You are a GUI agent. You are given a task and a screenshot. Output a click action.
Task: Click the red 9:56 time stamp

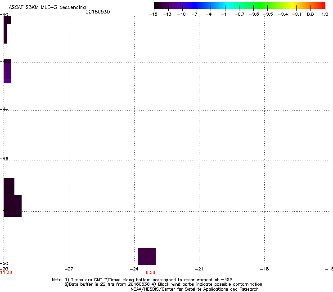click(x=150, y=273)
